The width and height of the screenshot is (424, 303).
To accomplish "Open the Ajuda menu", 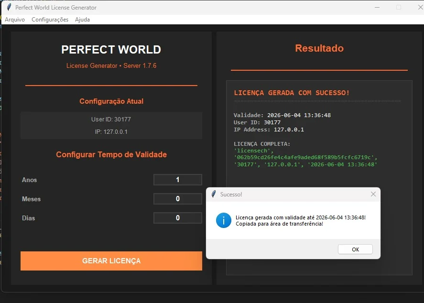I will coord(83,20).
